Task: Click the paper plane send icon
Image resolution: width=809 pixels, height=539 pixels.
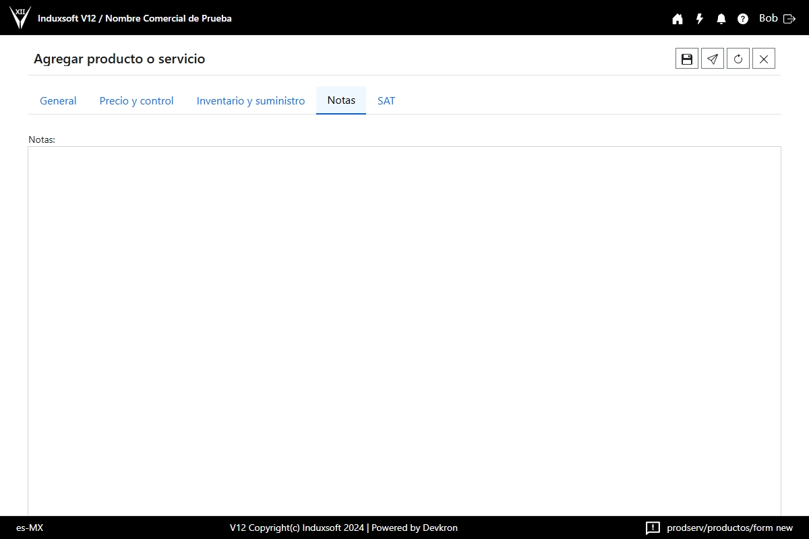Action: point(713,59)
